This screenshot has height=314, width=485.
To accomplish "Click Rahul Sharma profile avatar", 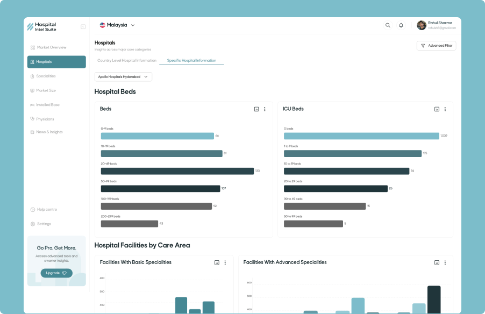I will (422, 25).
